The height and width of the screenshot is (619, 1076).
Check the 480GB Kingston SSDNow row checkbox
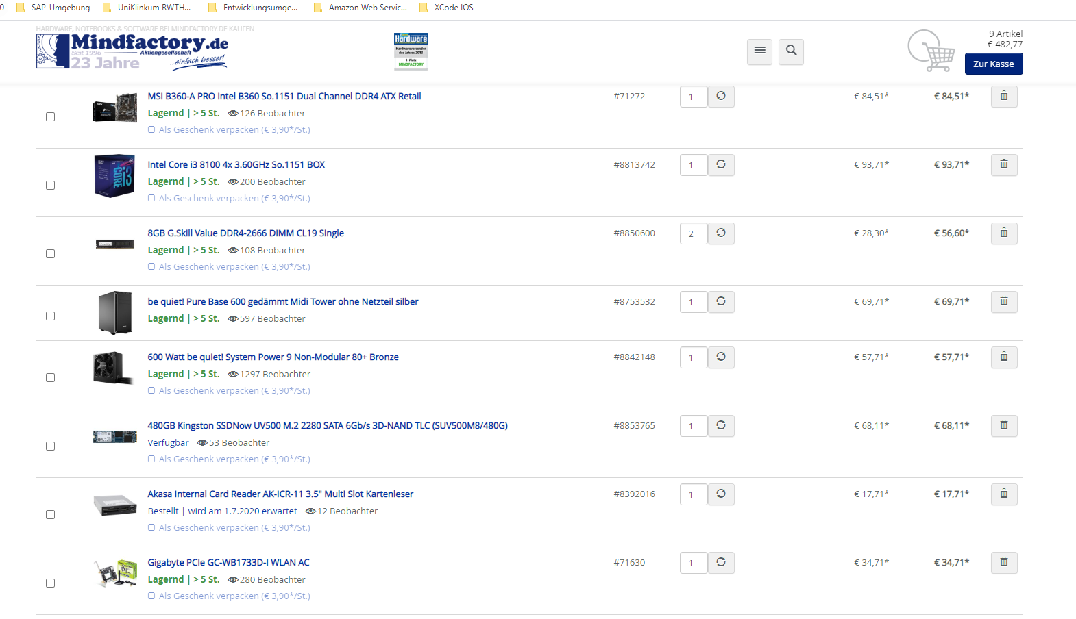pyautogui.click(x=50, y=446)
